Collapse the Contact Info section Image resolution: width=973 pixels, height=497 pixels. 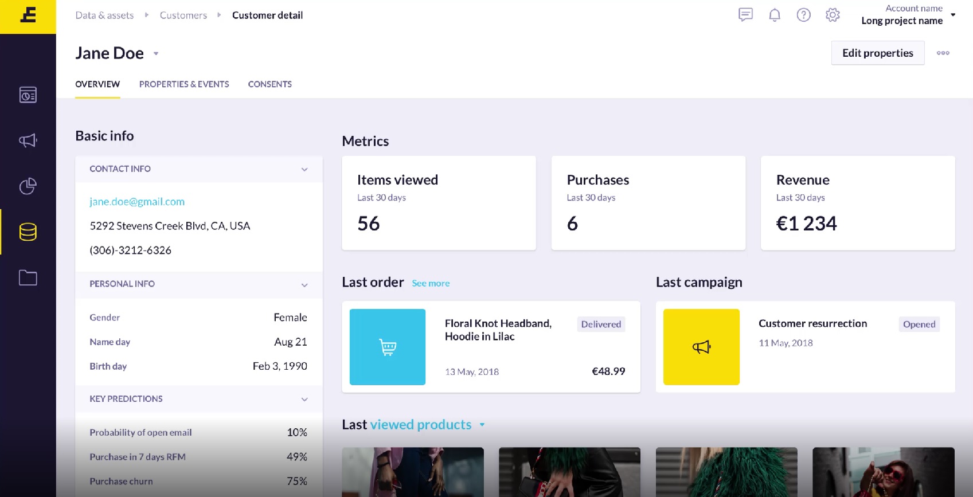point(304,169)
